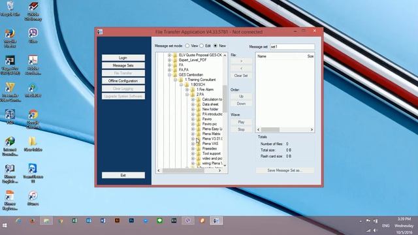Screen dimensions: 418x235
Task: Collapse the 1.BOSCH folder
Action: click(x=181, y=85)
